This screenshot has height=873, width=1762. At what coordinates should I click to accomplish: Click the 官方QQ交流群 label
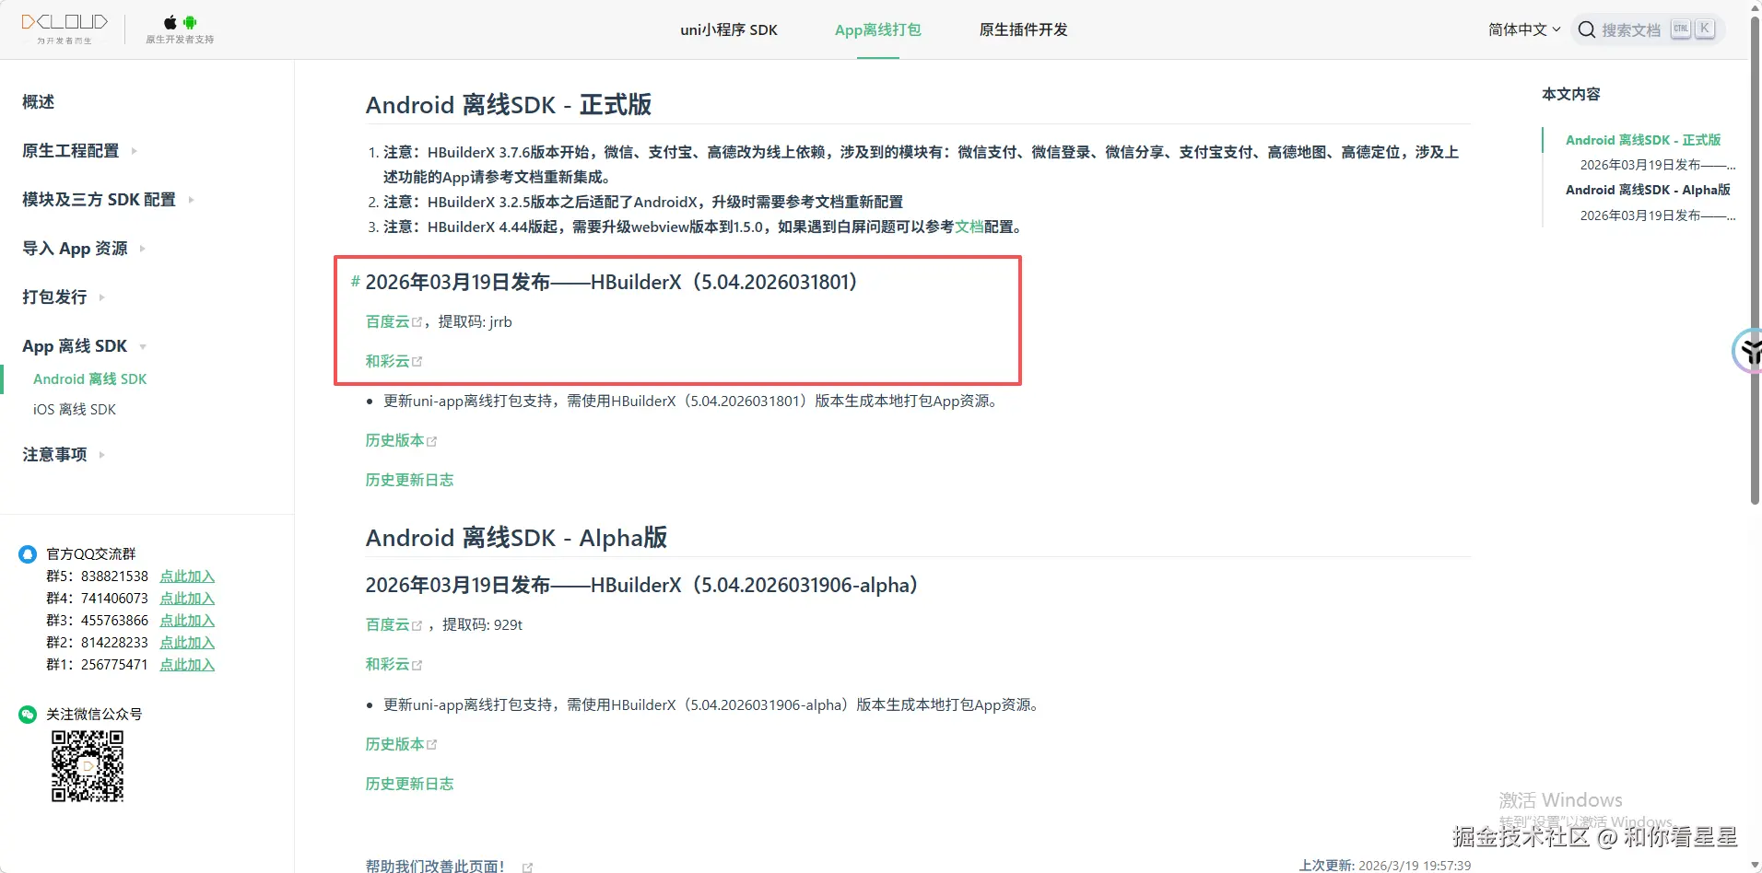click(91, 554)
